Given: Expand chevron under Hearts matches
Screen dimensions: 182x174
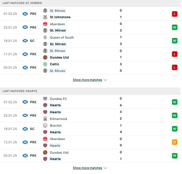Looking at the screenshot, I should 105,168.
